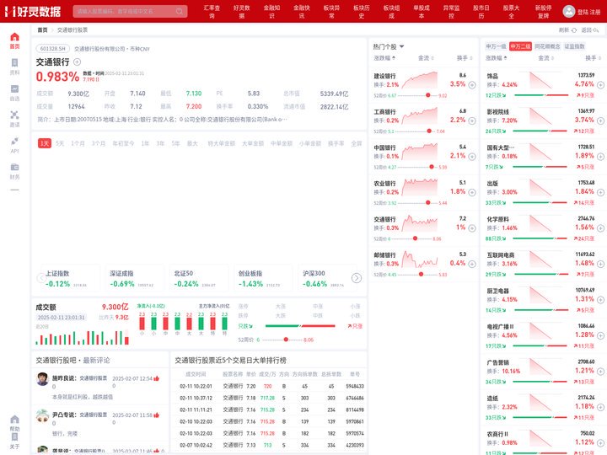The width and height of the screenshot is (607, 455).
Task: Open the 帮助 help icon in sidebar
Action: point(14,423)
